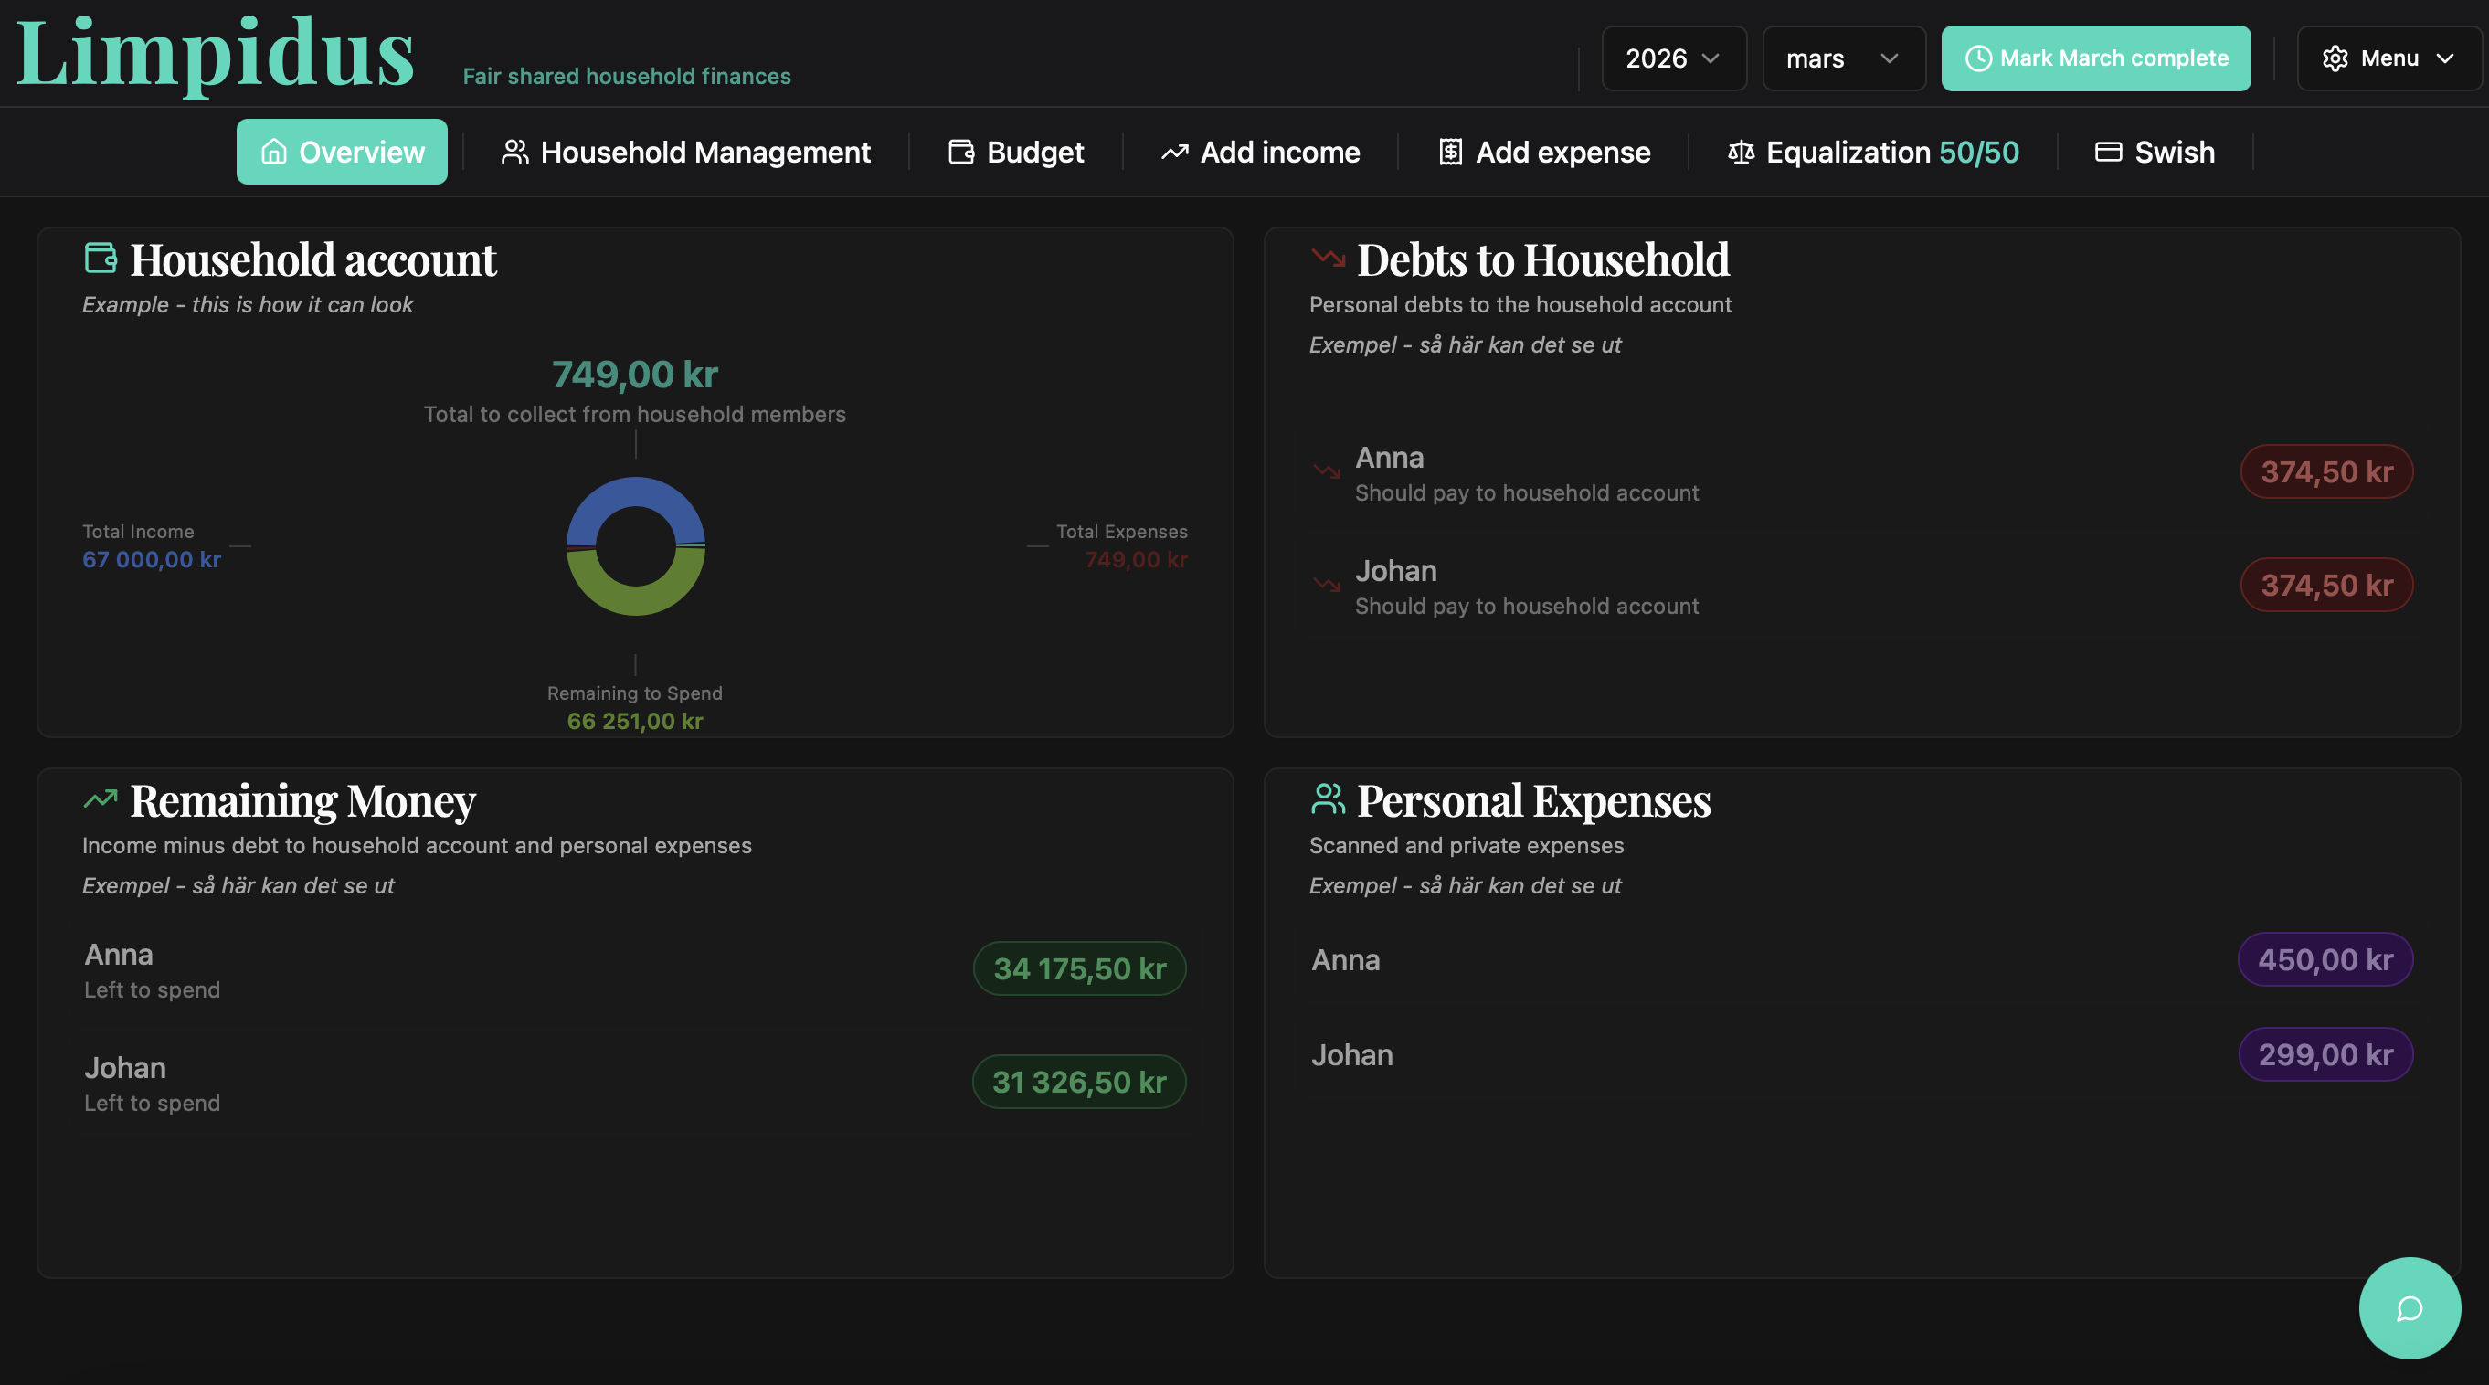Click the Mark March complete button

click(x=2096, y=58)
